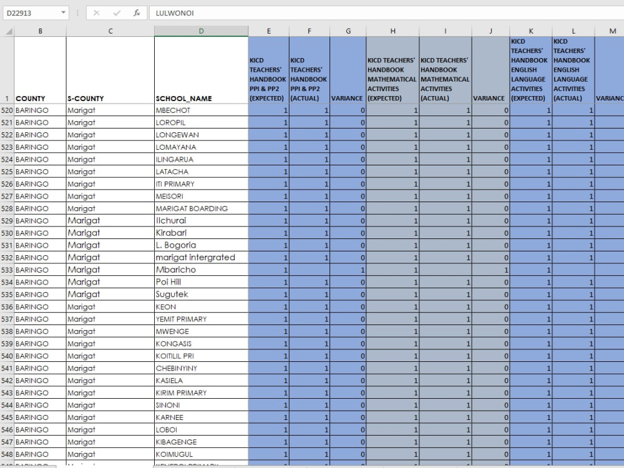624x468 pixels.
Task: Select the LATACHA school cell
Action: tap(202, 172)
